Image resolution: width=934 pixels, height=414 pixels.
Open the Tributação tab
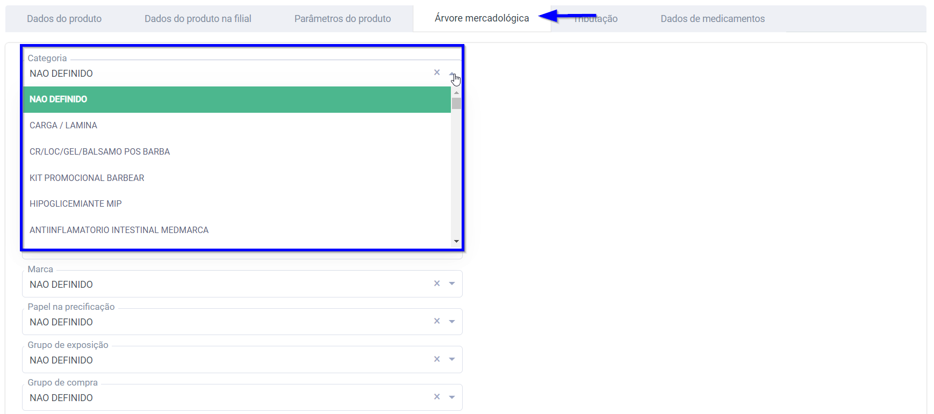point(595,19)
